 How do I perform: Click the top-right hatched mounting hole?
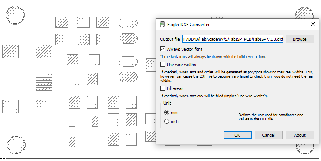point(304,14)
